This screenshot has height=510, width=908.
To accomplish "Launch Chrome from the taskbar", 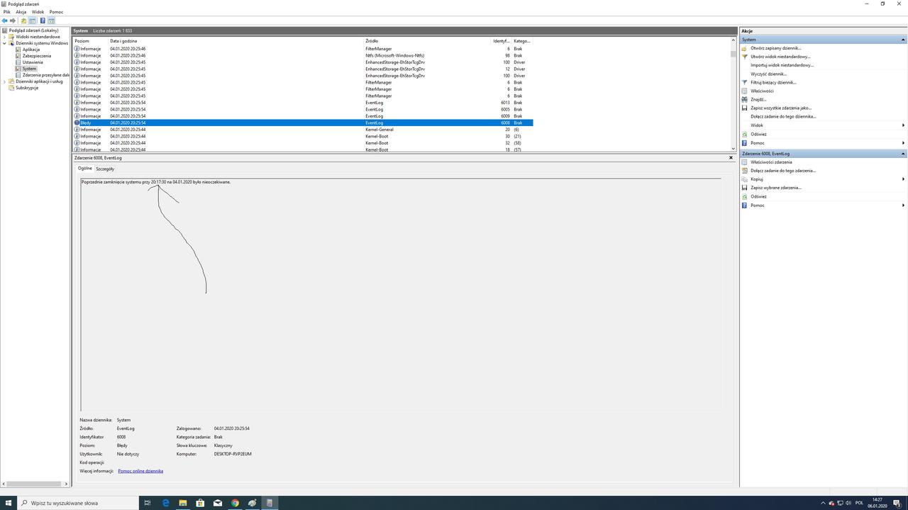I will (235, 503).
